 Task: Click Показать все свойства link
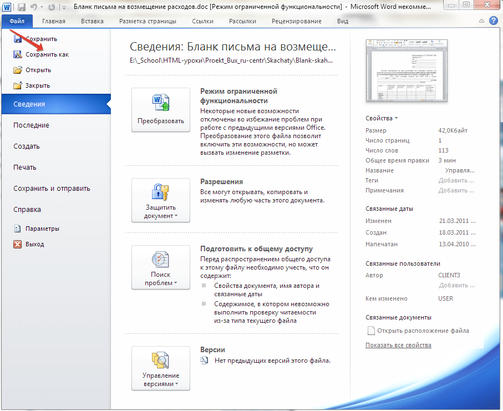point(398,345)
